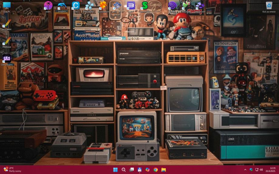The image size is (279, 174).
Task: Open the PIMIGA4 shortcut
Action: (7, 43)
